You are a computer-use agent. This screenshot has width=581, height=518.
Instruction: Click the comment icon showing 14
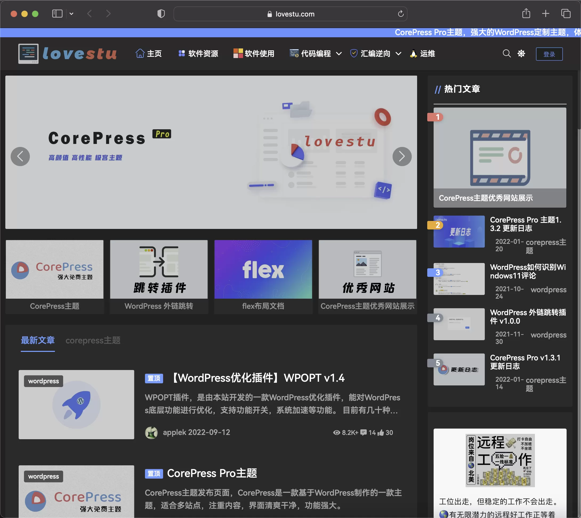[x=363, y=433]
